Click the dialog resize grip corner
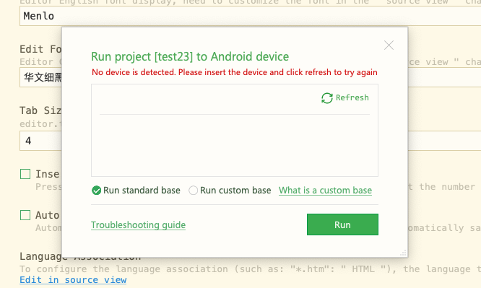This screenshot has width=481, height=288. 404,253
